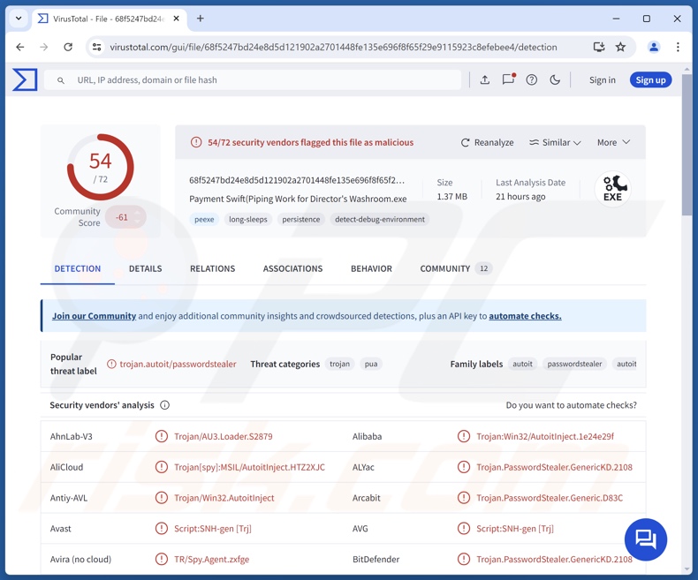Open the blue chat bubble button

click(x=646, y=539)
